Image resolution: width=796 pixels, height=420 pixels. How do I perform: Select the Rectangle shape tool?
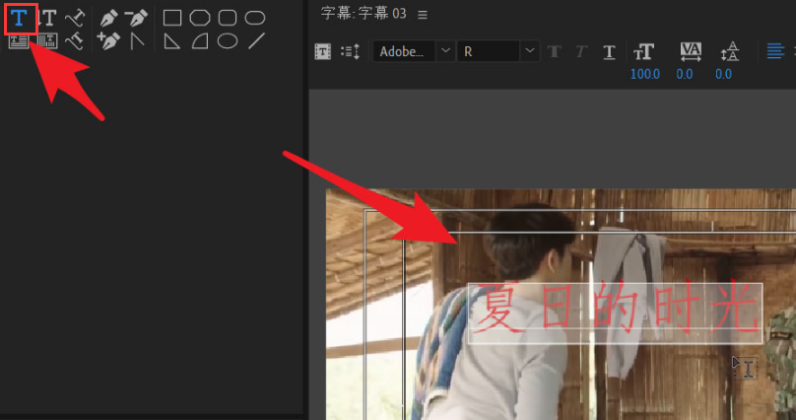click(172, 19)
